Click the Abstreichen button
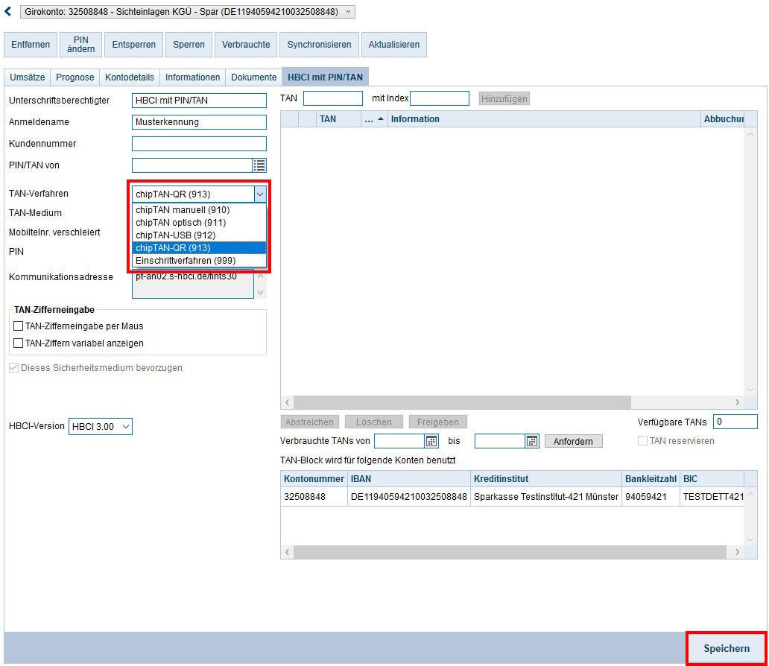Screen dimensions: 769x666 coord(309,422)
